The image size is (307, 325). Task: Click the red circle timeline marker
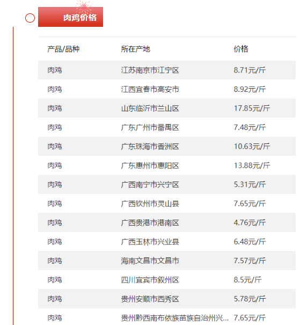tap(30, 18)
